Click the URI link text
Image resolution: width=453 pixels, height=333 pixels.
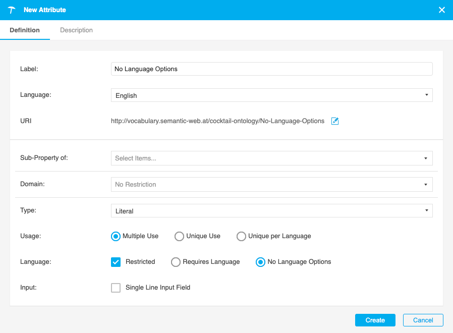(217, 121)
